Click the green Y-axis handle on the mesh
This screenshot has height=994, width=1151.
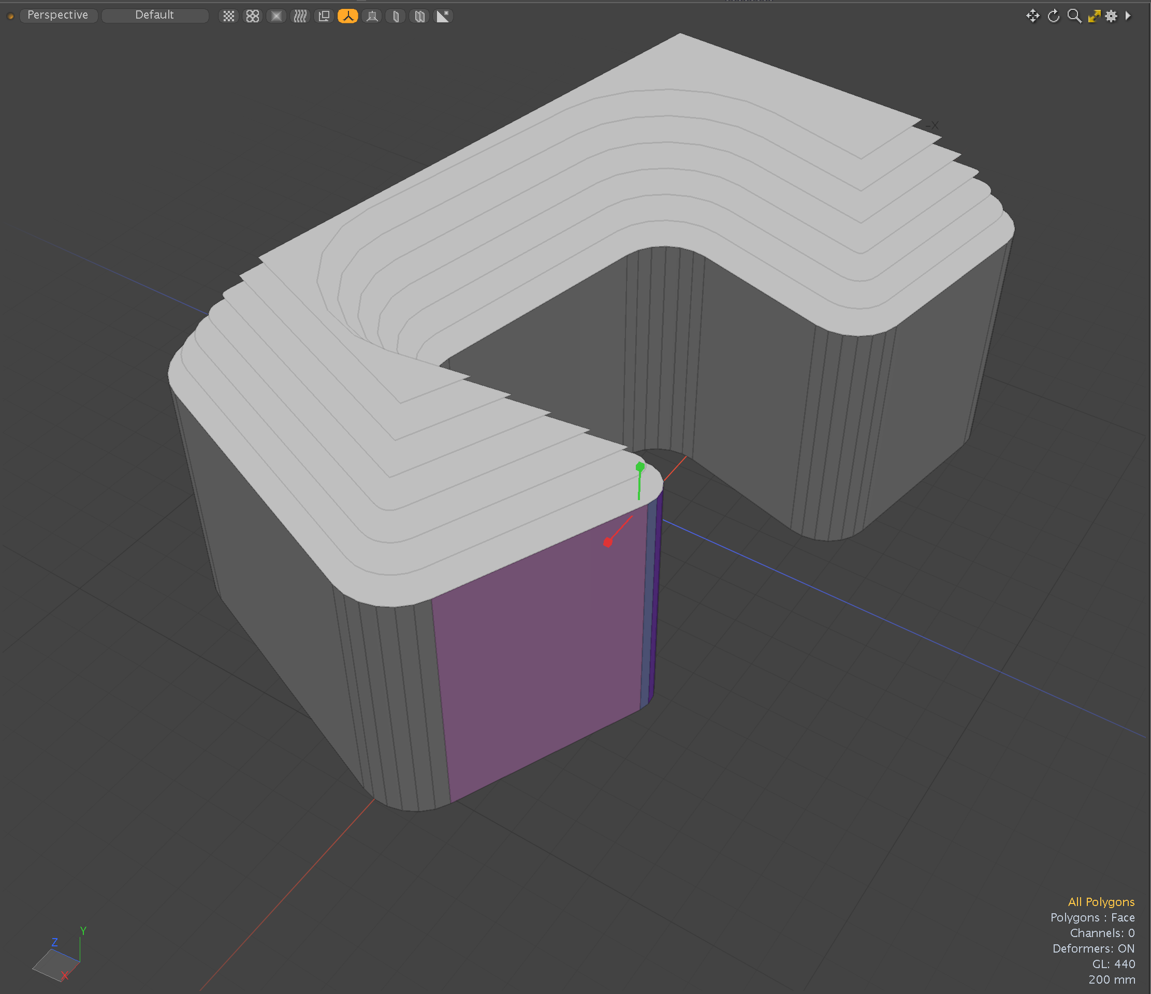pyautogui.click(x=640, y=467)
